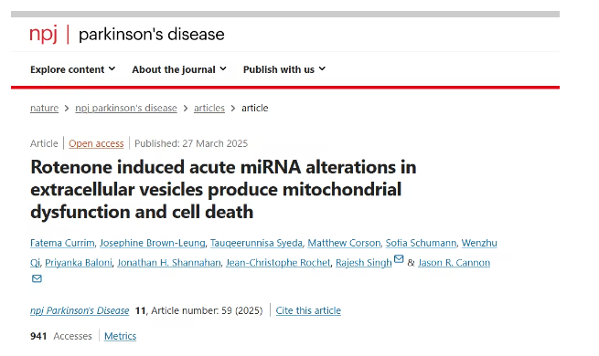The width and height of the screenshot is (599, 356).
Task: Open the npj parkinson's disease breadcrumb
Action: point(126,109)
